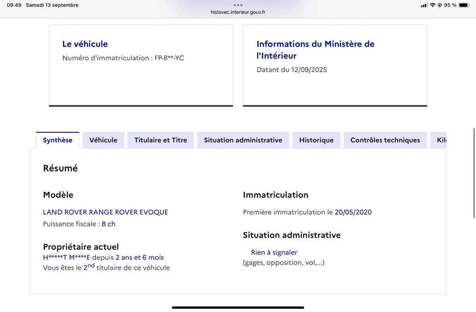Tap the home indicator bar at bottom
This screenshot has height=312, width=476.
238,307
